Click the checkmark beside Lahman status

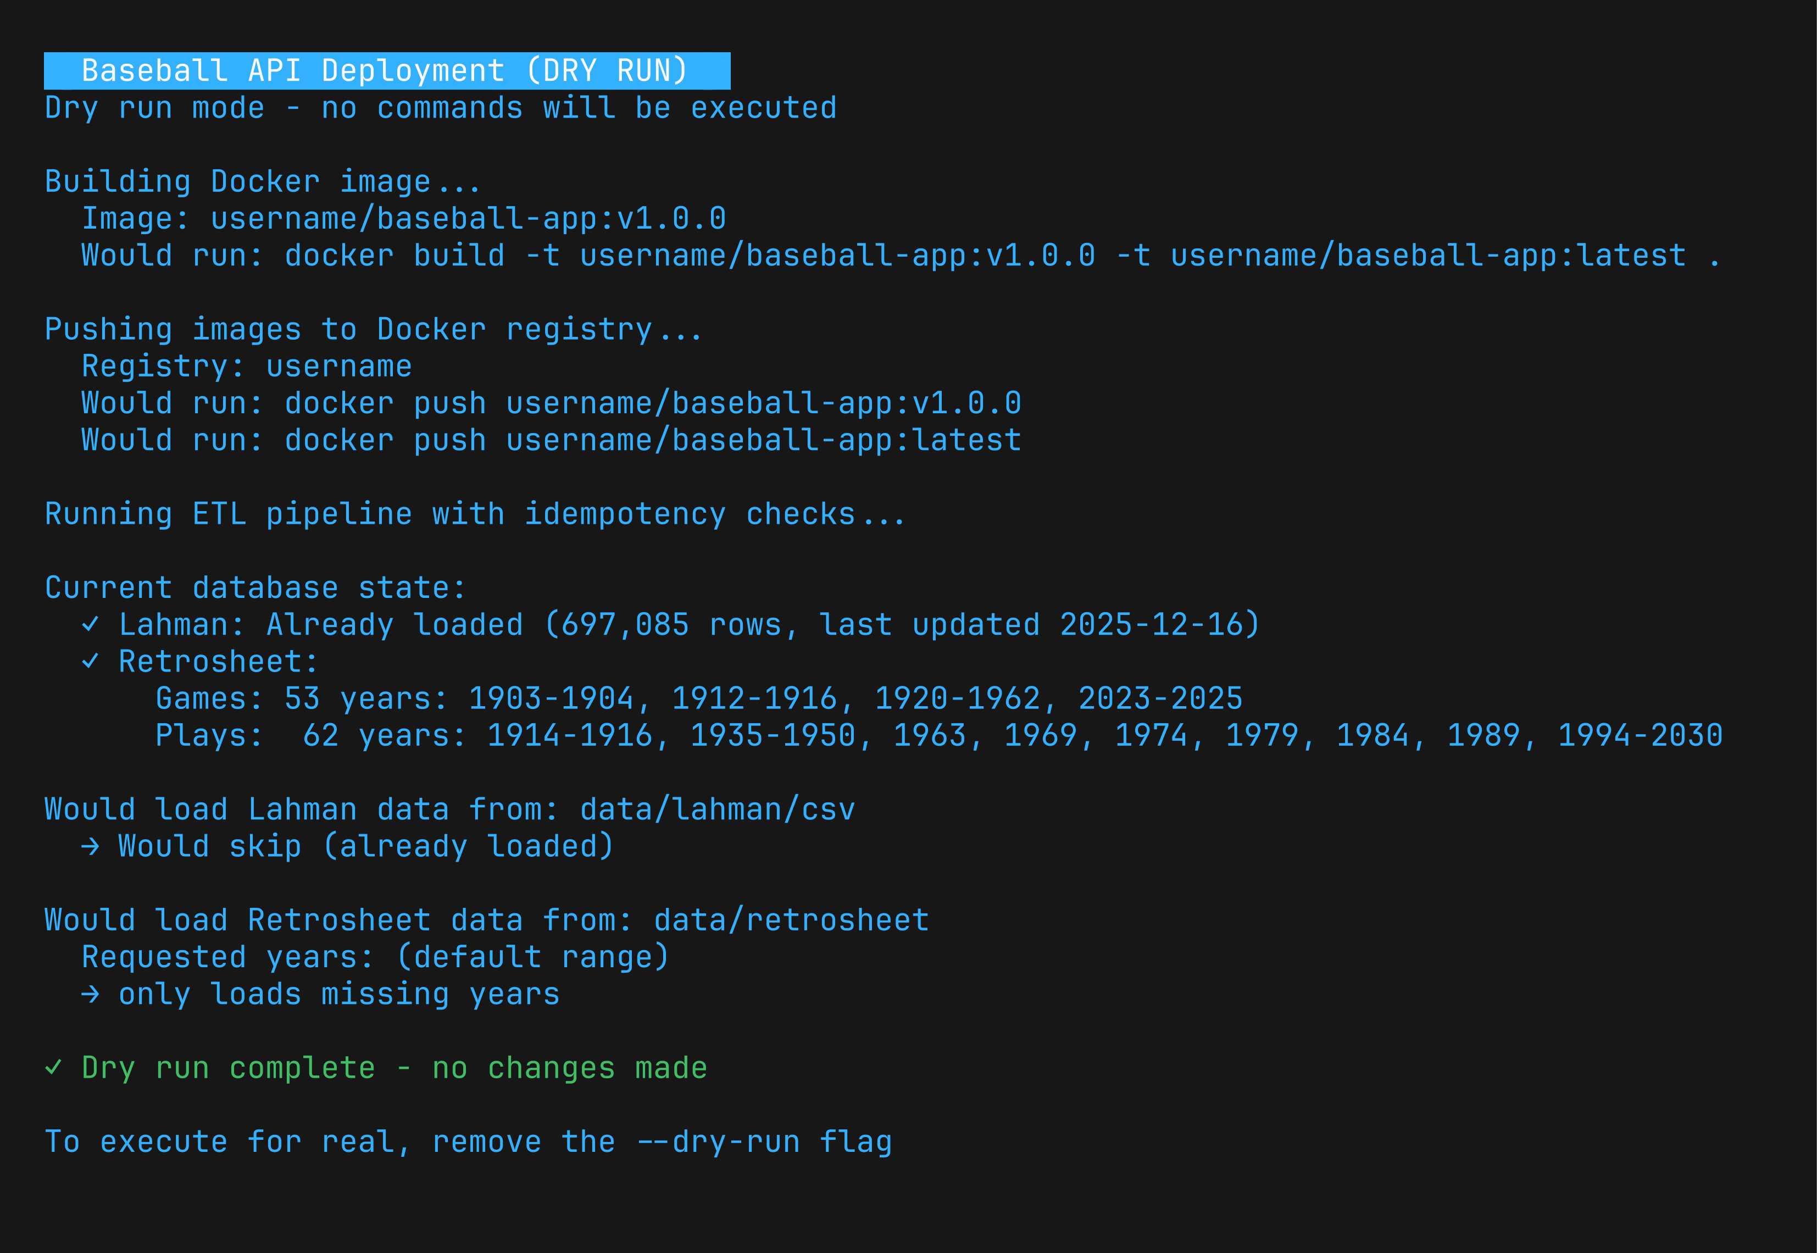[x=90, y=625]
